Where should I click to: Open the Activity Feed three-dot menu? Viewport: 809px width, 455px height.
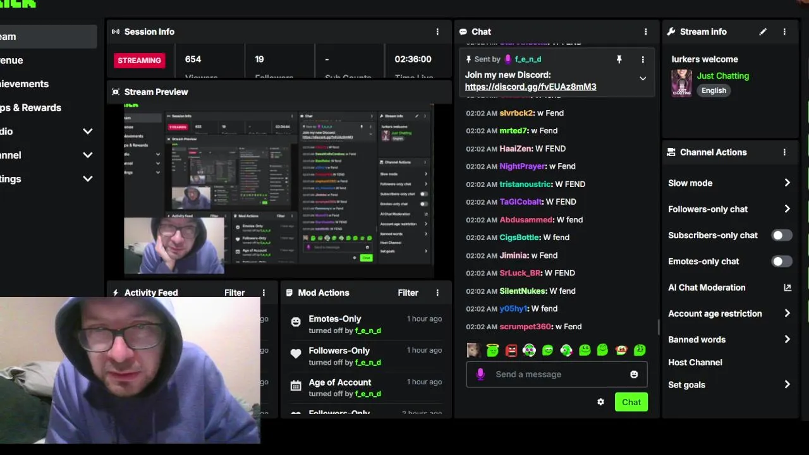pyautogui.click(x=264, y=293)
